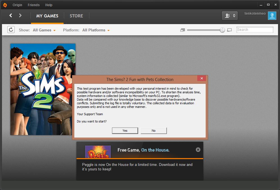
Task: Open the Friends menu
Action: click(x=33, y=5)
